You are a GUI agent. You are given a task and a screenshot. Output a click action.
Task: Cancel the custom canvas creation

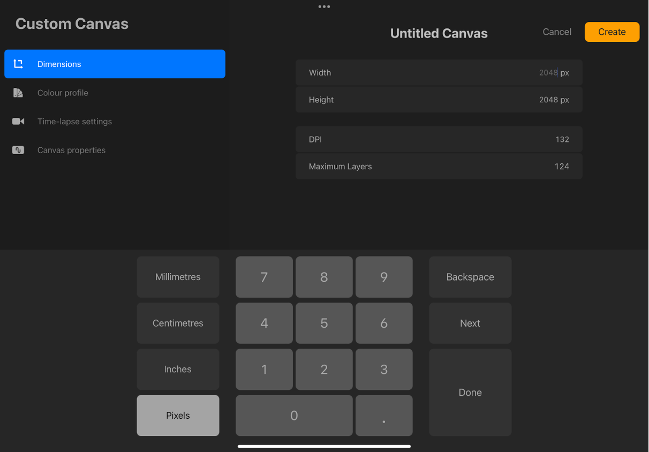[557, 32]
